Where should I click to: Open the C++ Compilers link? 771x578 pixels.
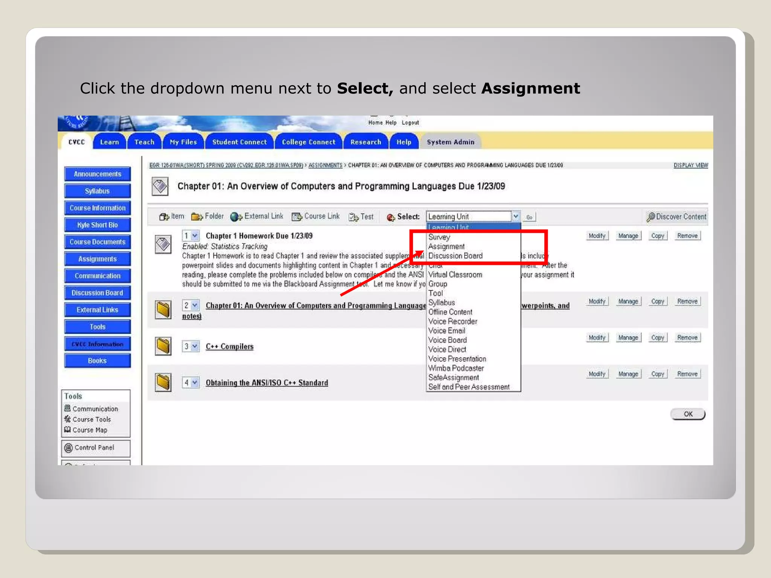pyautogui.click(x=229, y=347)
